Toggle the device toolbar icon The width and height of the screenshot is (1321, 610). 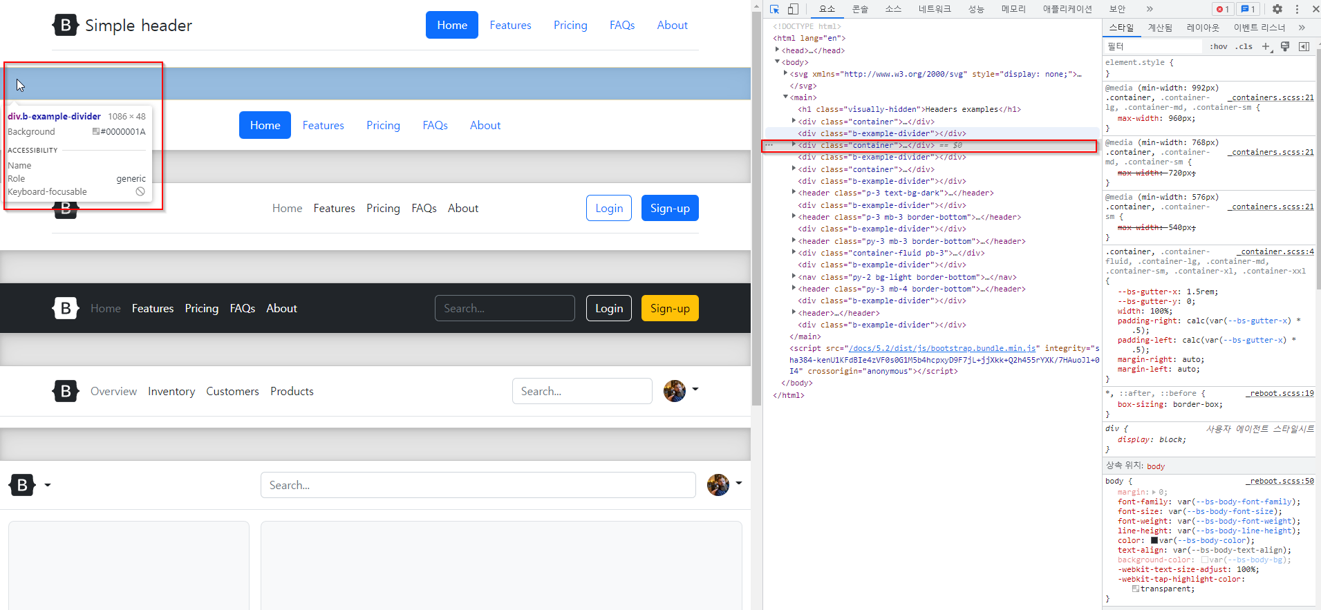point(794,9)
